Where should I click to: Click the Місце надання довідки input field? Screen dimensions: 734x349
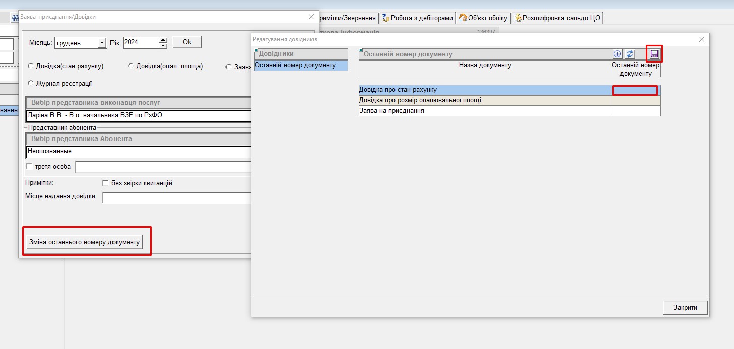[x=177, y=197]
